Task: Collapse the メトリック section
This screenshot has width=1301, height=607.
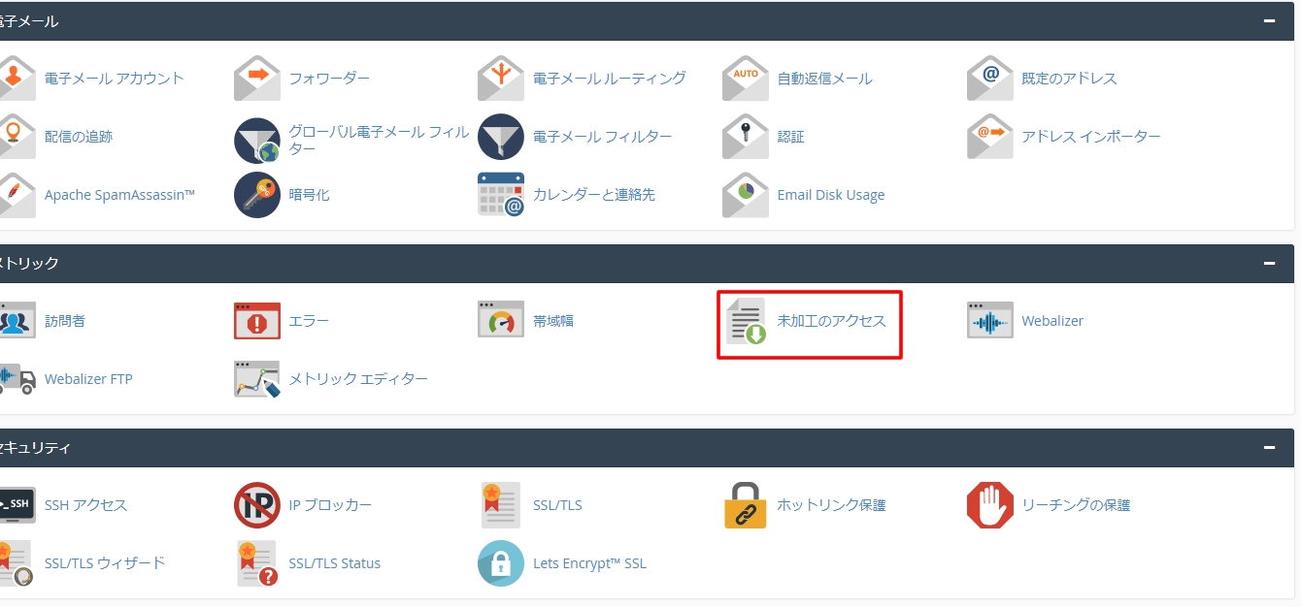Action: click(1269, 263)
